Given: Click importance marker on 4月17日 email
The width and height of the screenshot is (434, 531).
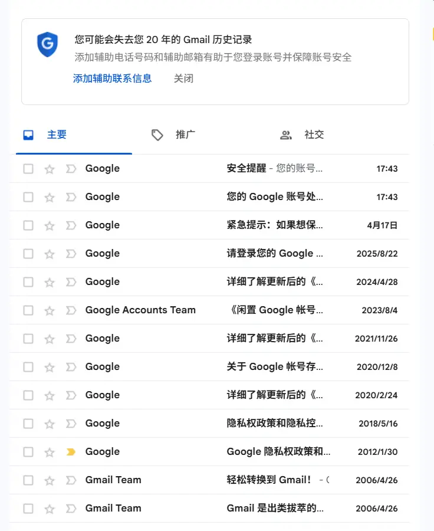Looking at the screenshot, I should point(71,225).
